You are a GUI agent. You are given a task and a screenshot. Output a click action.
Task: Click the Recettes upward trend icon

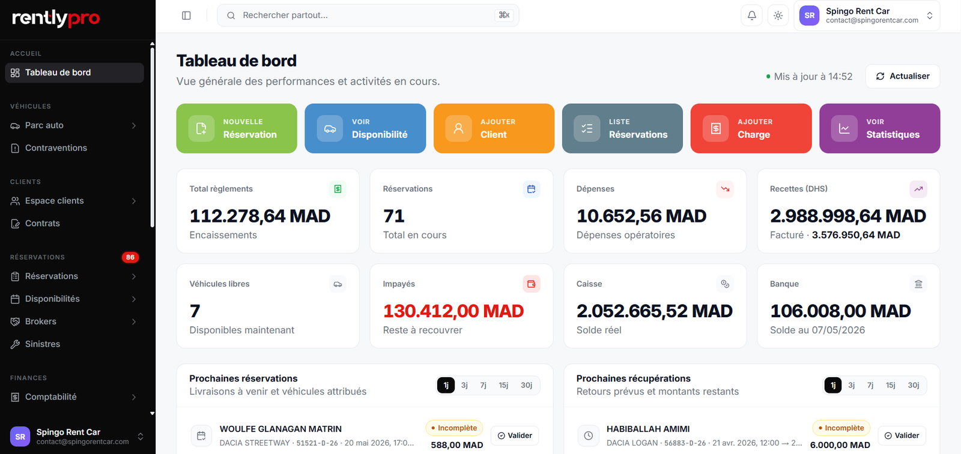[918, 189]
